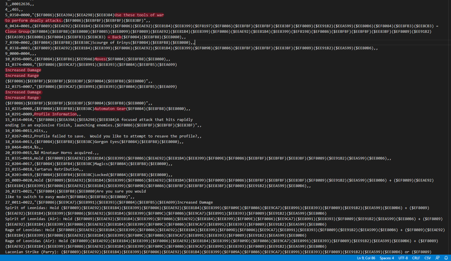Click the text "Gorgon Eyes"
Image resolution: width=451 pixels, height=261 pixels.
(x=107, y=142)
